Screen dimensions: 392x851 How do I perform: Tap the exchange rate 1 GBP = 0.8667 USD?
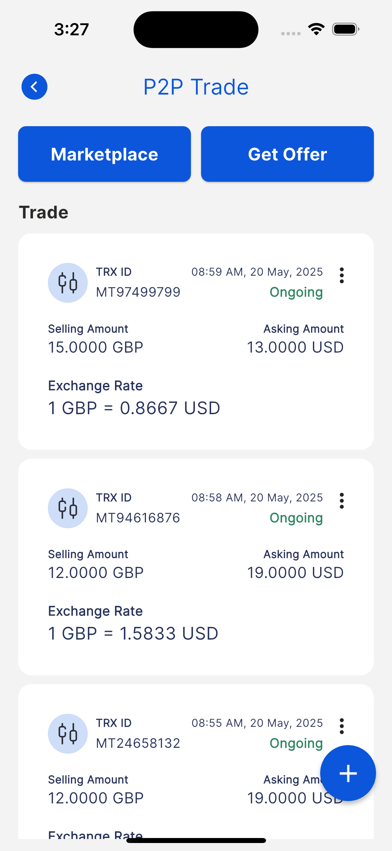[134, 408]
